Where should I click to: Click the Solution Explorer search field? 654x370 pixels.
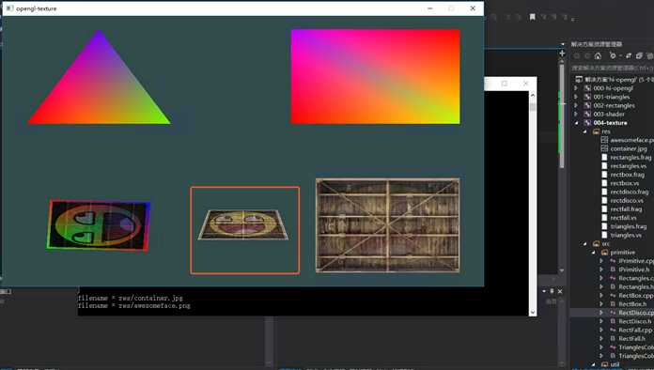[x=613, y=68]
